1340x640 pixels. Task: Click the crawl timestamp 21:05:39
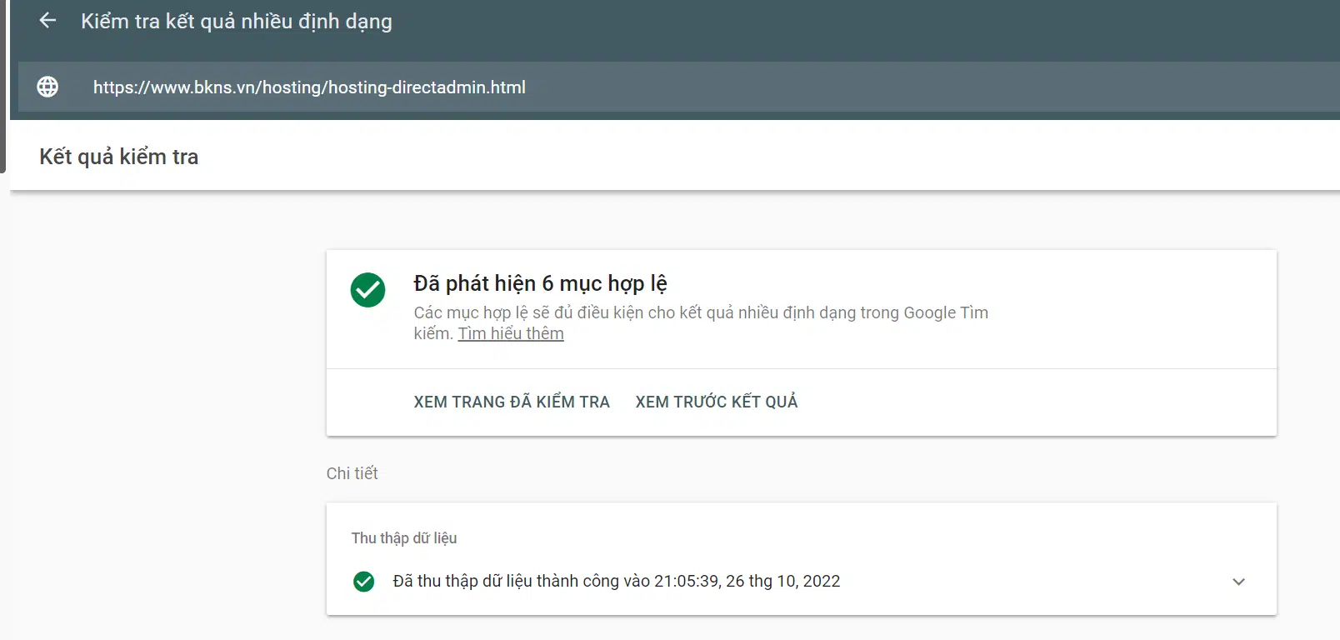click(x=687, y=582)
